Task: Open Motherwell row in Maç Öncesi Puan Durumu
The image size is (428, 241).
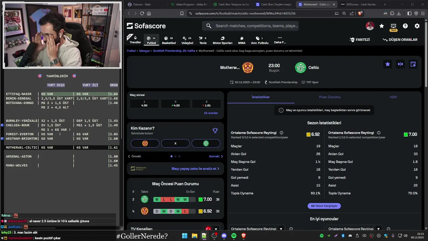Action: tap(176, 211)
